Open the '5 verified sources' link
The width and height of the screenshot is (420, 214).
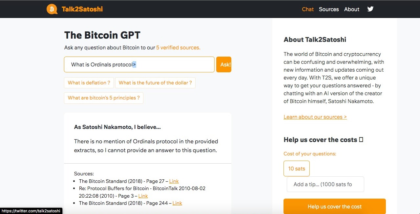click(x=178, y=47)
